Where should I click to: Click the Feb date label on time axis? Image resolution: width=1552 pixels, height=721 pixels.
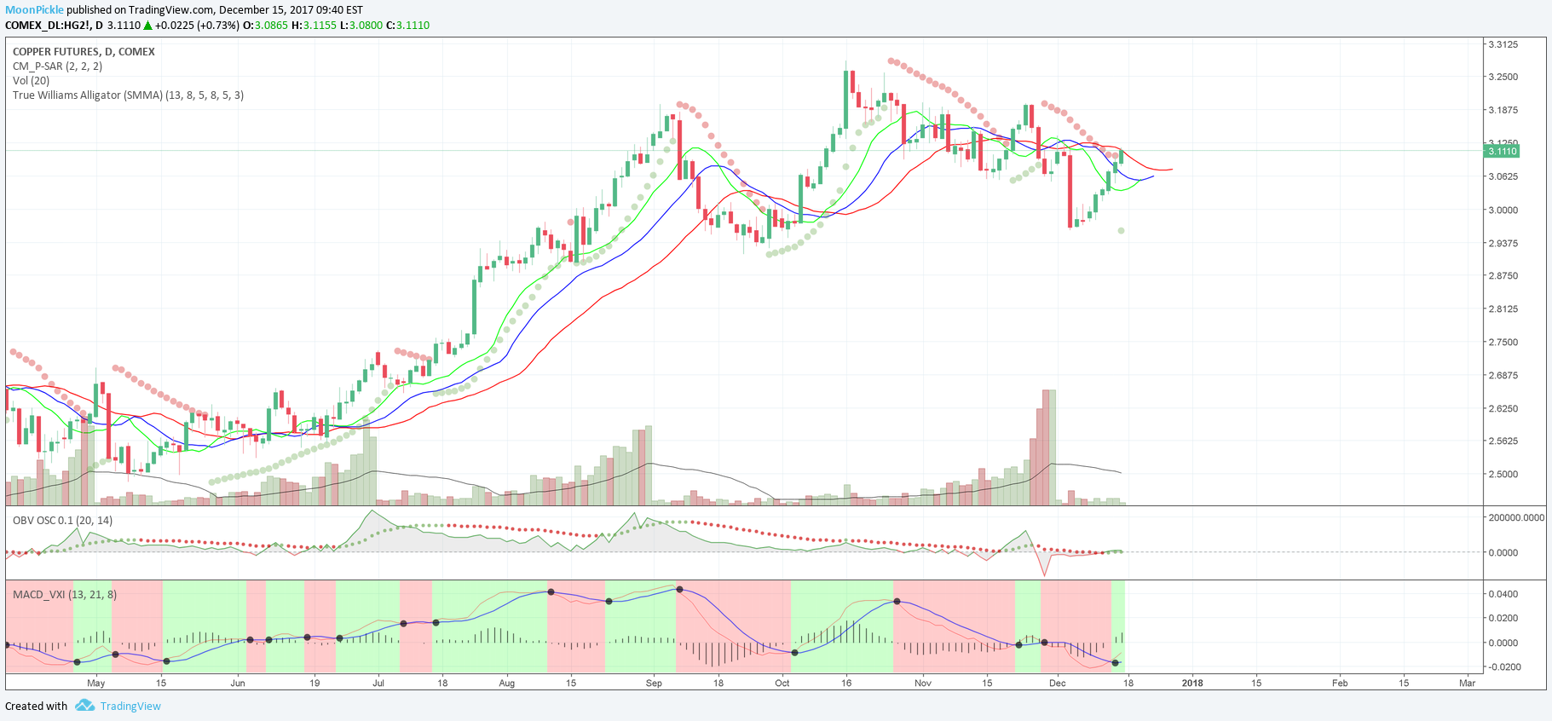tap(1340, 683)
